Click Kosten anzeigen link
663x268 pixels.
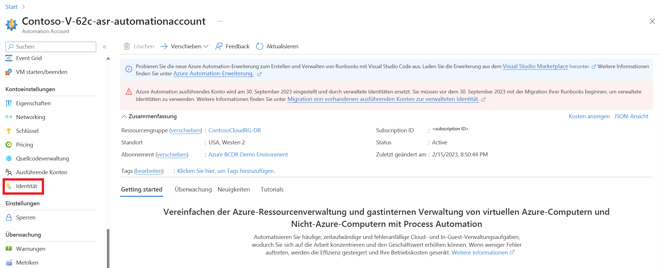click(x=589, y=116)
